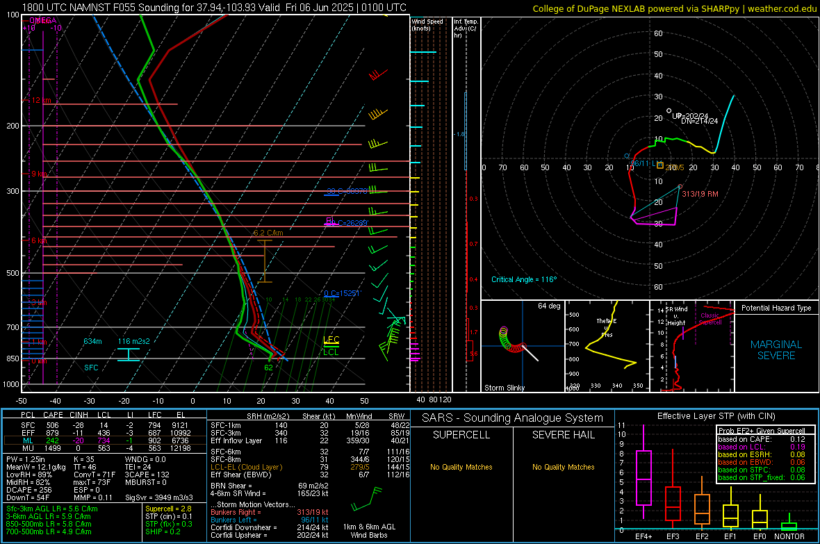The height and width of the screenshot is (544, 820).
Task: Select the PW = 1.25in reading
Action: [x=26, y=459]
